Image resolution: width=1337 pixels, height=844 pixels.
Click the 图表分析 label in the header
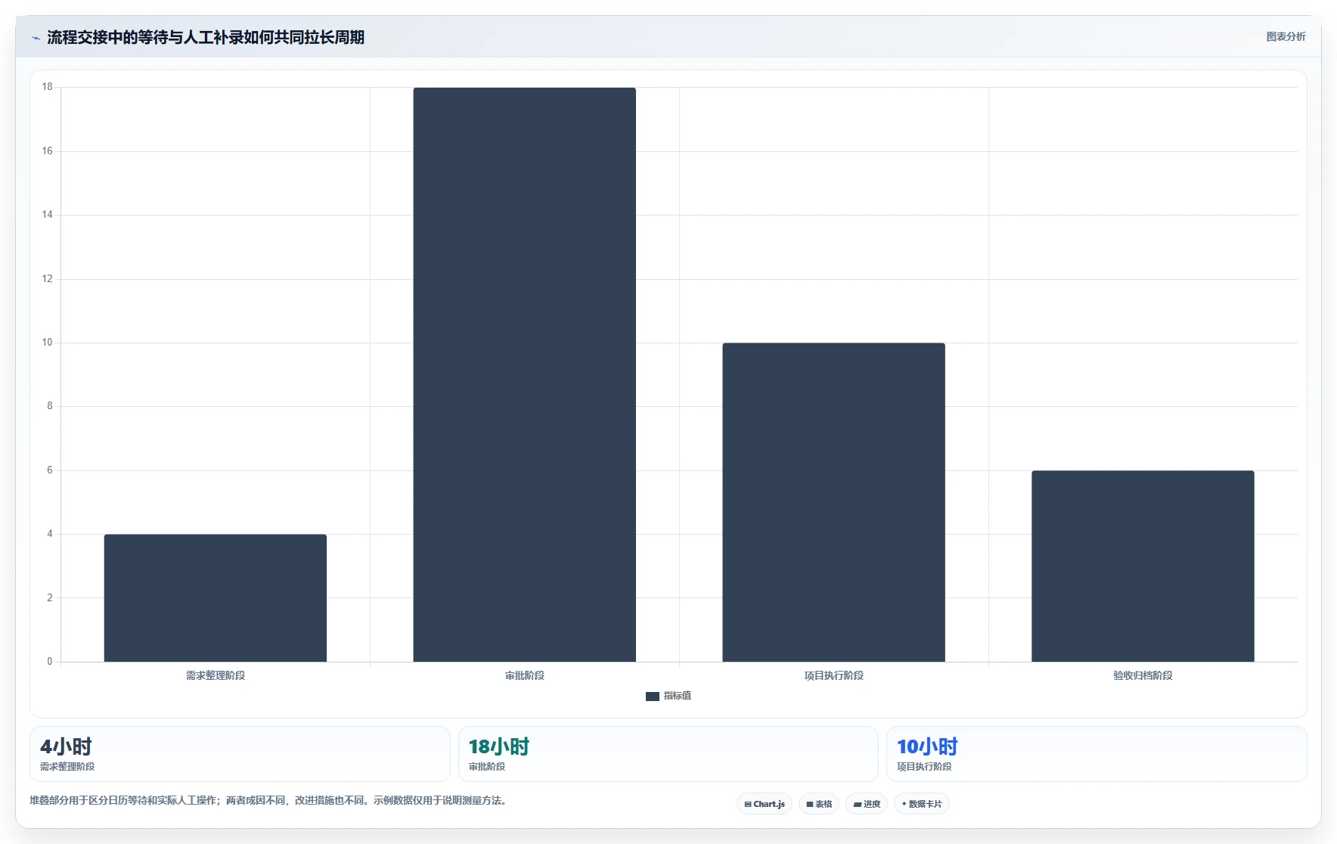click(1286, 36)
